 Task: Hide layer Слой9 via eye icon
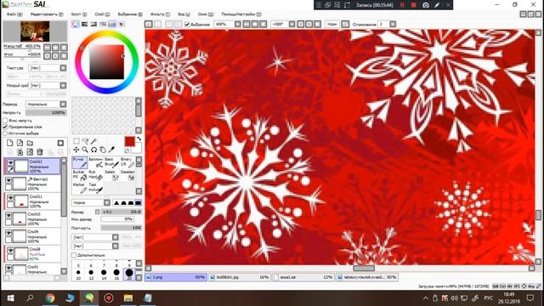pos(8,233)
